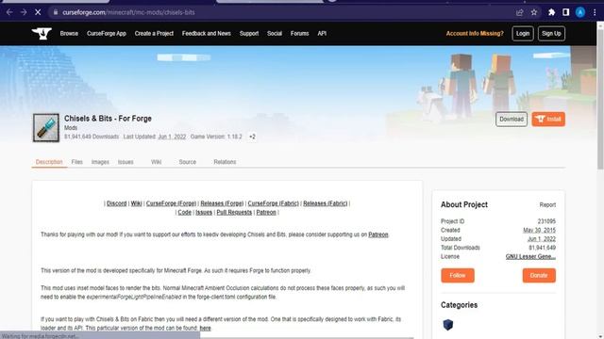
Task: Open the Support menu item
Action: point(249,34)
